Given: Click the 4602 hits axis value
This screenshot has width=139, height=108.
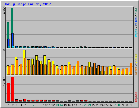Looking at the screenshot, I should pyautogui.click(x=4, y=11).
